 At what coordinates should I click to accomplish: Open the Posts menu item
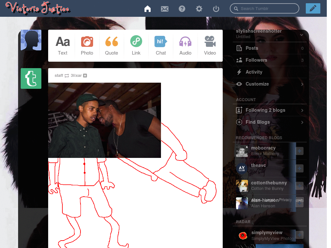[270, 48]
